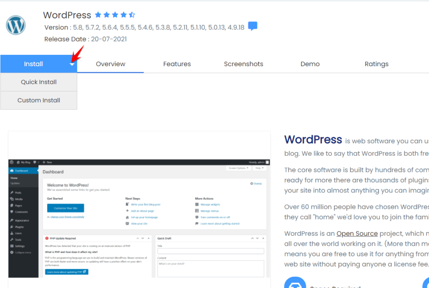Click the WordPress dashboard screenshot thumbnail

point(139,219)
